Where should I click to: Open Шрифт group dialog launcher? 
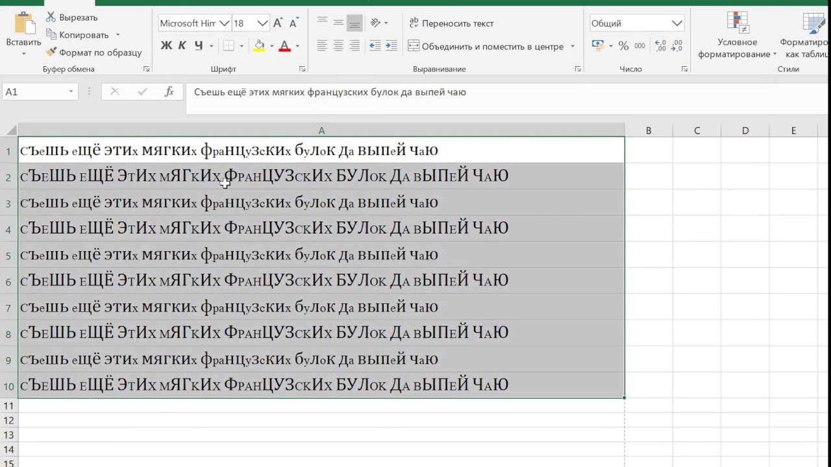click(302, 69)
